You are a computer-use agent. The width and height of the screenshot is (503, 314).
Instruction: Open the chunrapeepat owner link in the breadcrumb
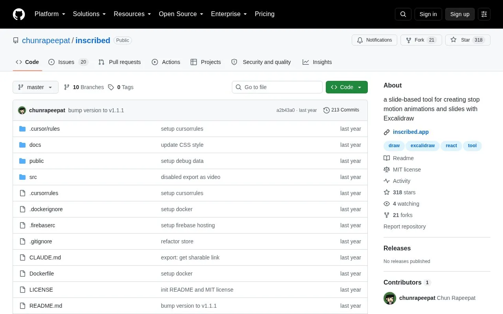(46, 40)
